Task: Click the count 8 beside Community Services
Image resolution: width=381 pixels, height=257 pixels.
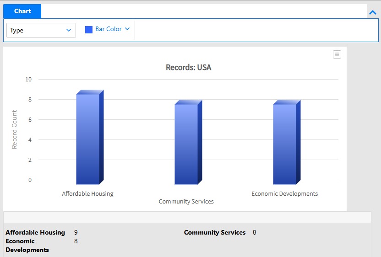Action: 254,232
